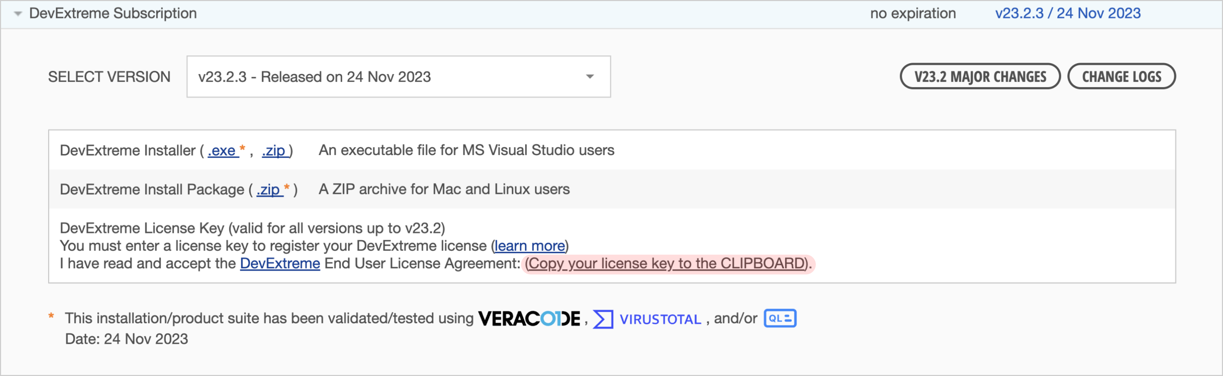Click the orange asterisk after Install Package .zip
The height and width of the screenshot is (376, 1223).
286,187
